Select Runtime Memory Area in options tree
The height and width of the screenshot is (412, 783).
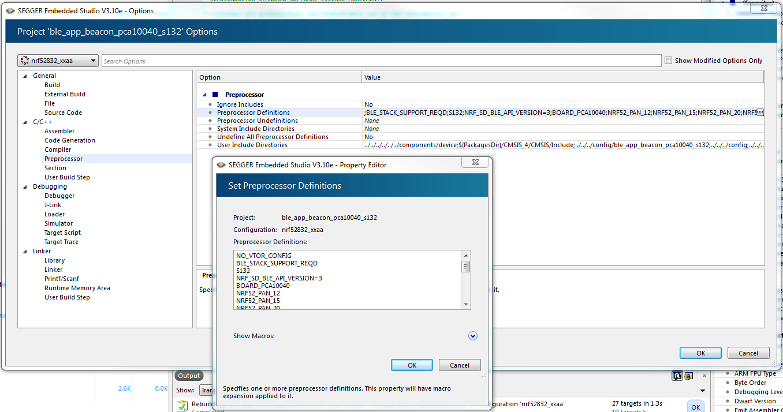tap(77, 288)
